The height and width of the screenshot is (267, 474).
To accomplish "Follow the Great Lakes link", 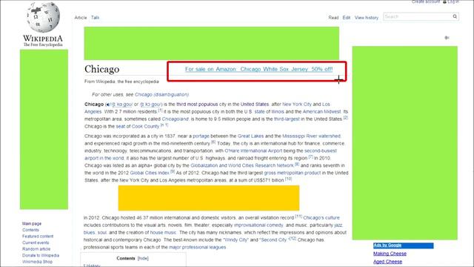I will point(250,136).
